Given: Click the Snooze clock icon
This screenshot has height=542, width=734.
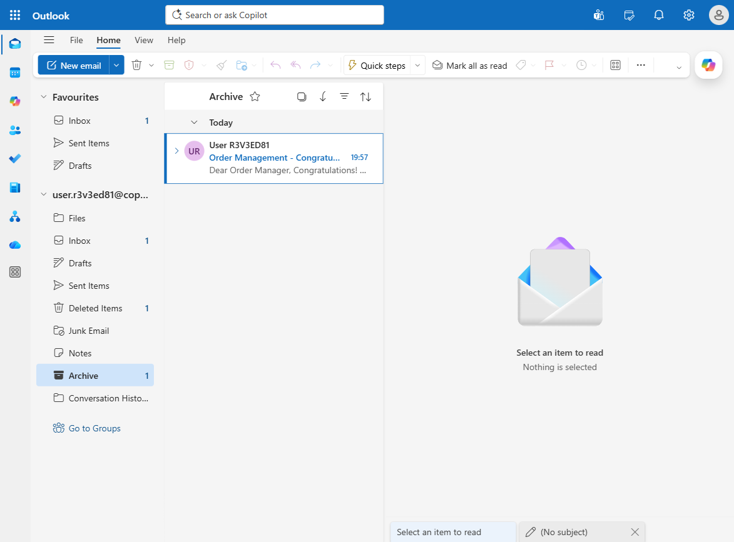Looking at the screenshot, I should (x=581, y=65).
